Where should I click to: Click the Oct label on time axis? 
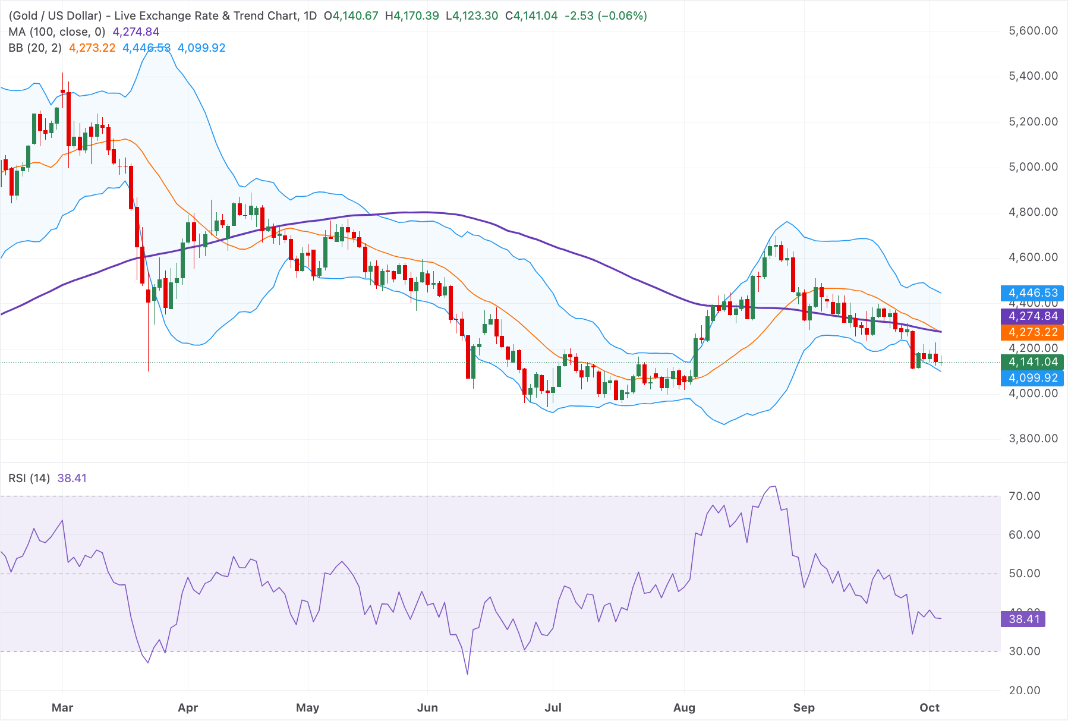pyautogui.click(x=930, y=707)
